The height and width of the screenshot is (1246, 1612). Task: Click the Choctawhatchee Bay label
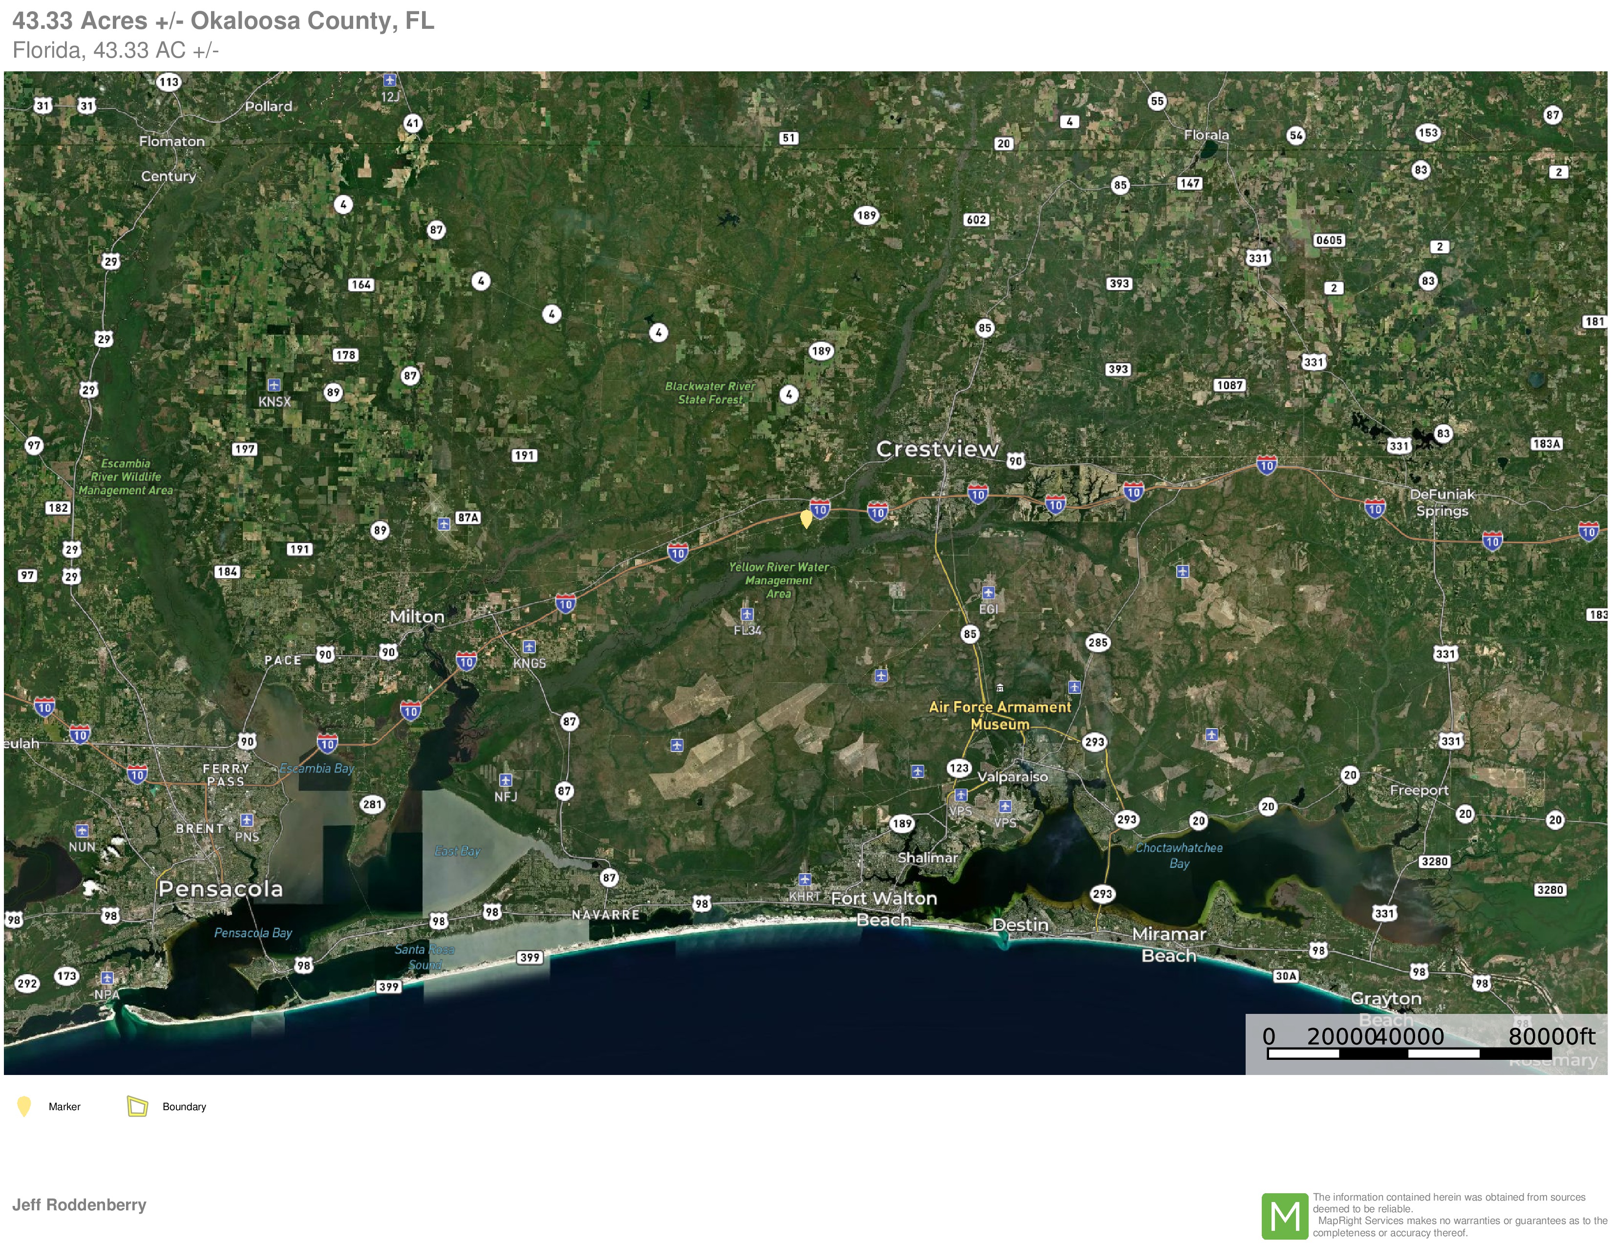click(1179, 856)
